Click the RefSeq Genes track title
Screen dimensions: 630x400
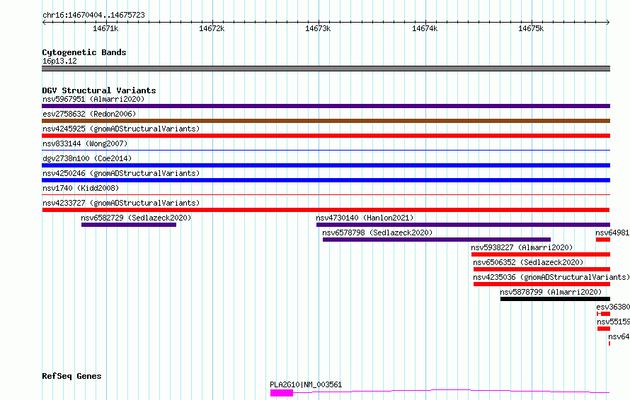click(x=71, y=376)
